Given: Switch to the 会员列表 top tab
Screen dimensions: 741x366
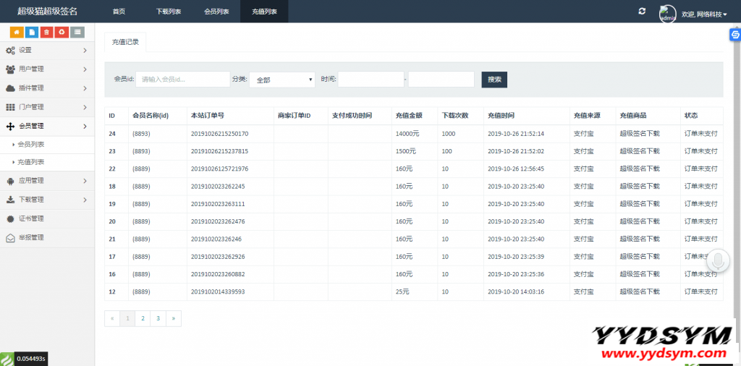Looking at the screenshot, I should pyautogui.click(x=216, y=12).
